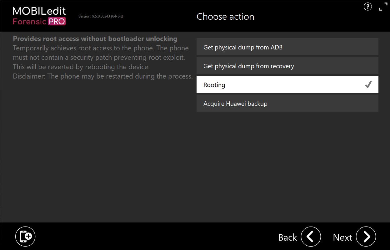
Task: Click the version number text
Action: (101, 16)
